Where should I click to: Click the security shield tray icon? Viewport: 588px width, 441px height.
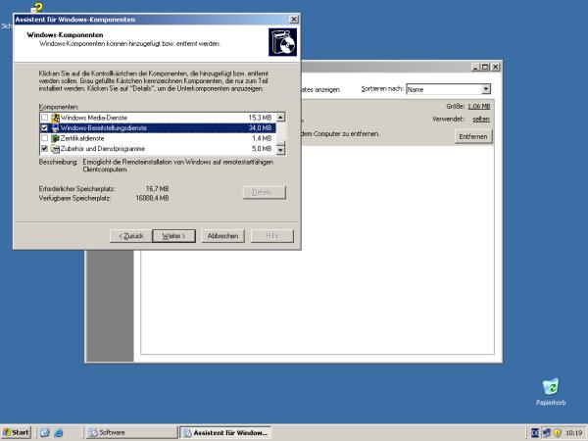click(558, 433)
